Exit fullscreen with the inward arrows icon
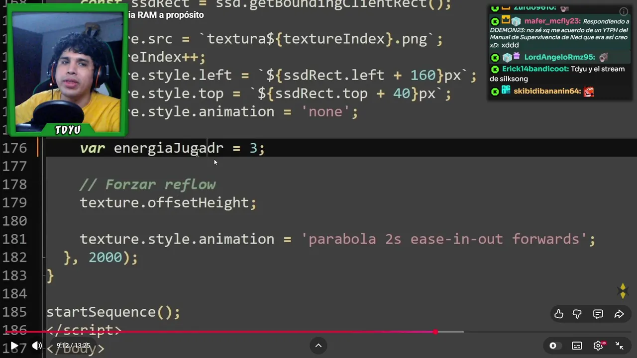Image resolution: width=637 pixels, height=358 pixels. tap(620, 346)
